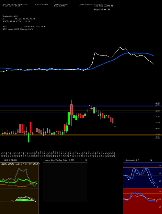The width and height of the screenshot is (162, 214).
Task: Click the tall green candle at chart low
Action: (29, 137)
